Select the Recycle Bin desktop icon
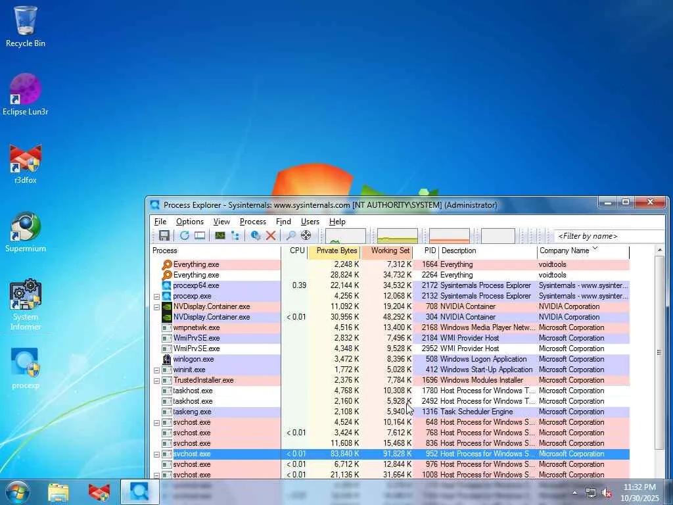Viewport: 673px width, 505px height. pos(26,26)
